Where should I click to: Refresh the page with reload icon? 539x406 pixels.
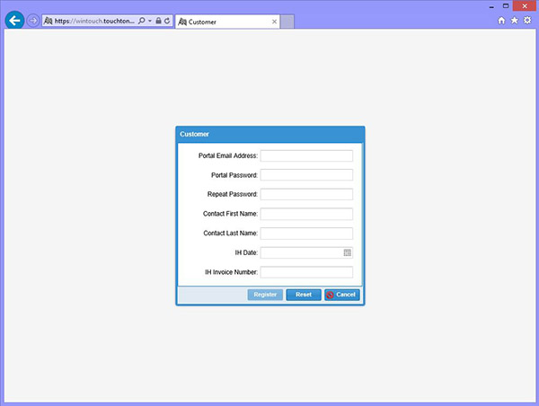(167, 21)
